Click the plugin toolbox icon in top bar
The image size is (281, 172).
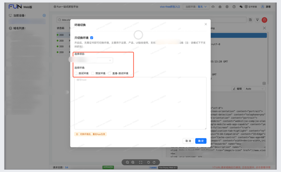pyautogui.click(x=220, y=7)
